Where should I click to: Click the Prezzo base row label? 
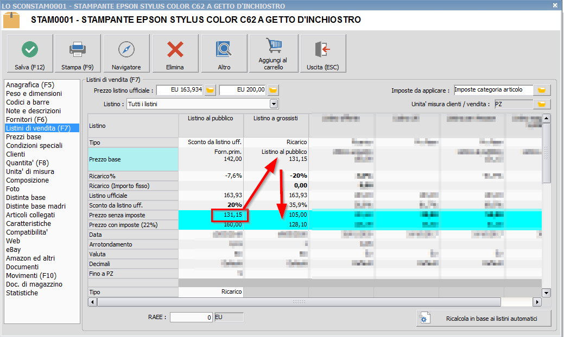(133, 159)
